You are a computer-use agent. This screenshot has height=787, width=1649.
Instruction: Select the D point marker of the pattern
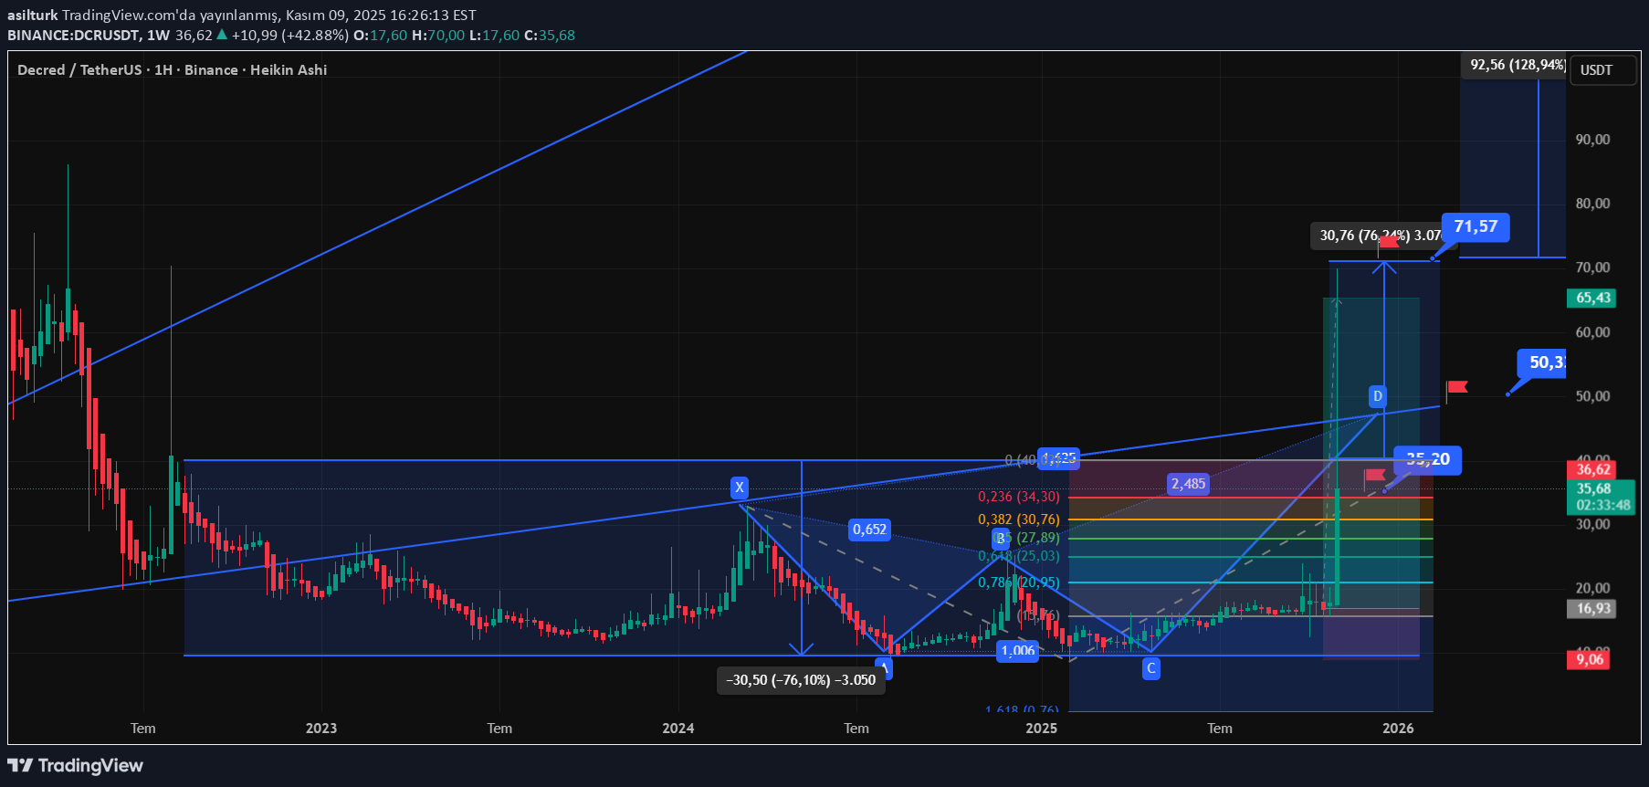1377,396
